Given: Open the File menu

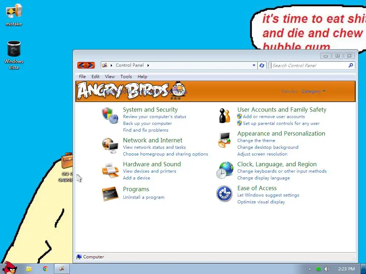Looking at the screenshot, I should (x=82, y=76).
